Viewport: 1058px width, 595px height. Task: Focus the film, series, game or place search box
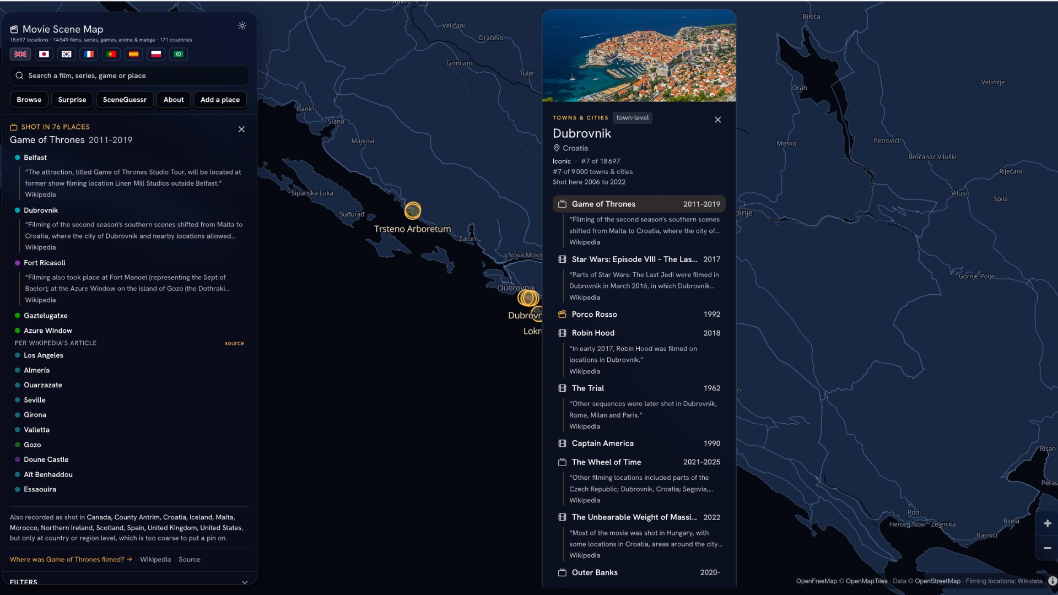(x=129, y=75)
